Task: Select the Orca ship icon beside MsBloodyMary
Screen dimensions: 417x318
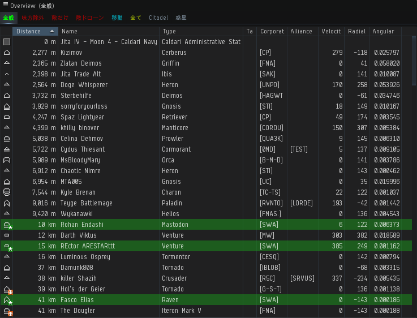Action: pos(7,160)
